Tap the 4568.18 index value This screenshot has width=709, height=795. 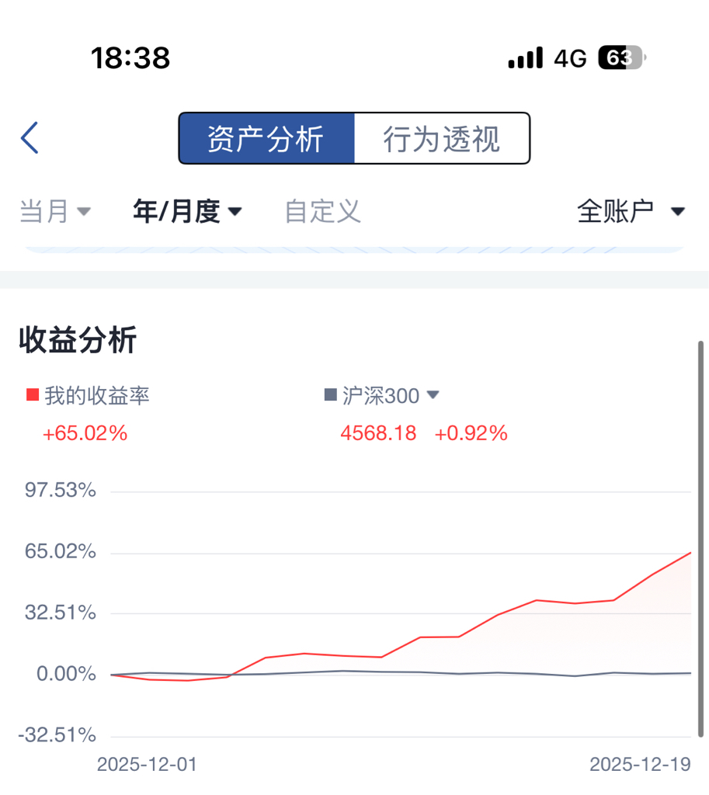pyautogui.click(x=378, y=433)
